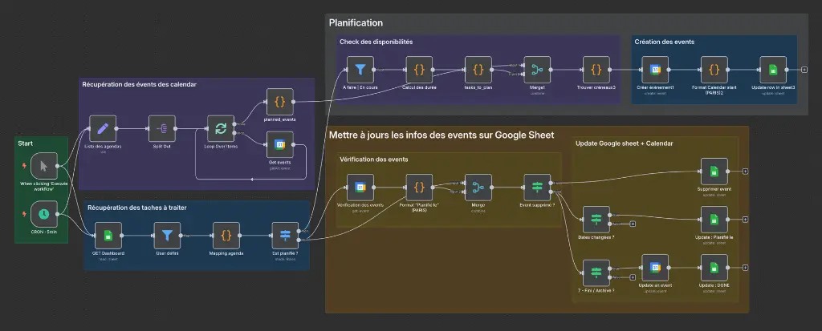Click plus connector after 'Update row in sheet3'
This screenshot has height=331, width=822.
tap(804, 69)
